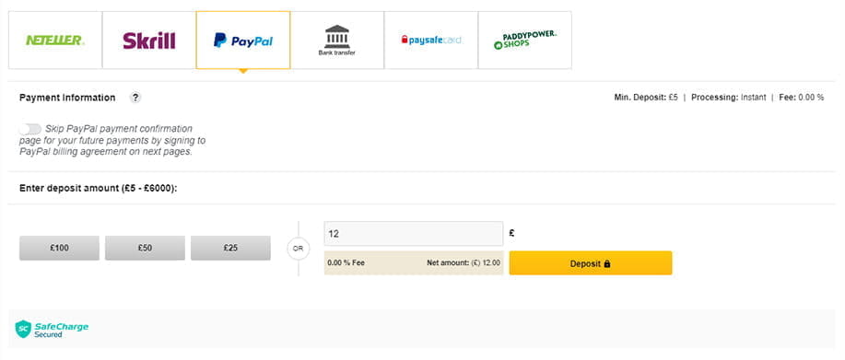Click the Payment Information heading

click(67, 98)
